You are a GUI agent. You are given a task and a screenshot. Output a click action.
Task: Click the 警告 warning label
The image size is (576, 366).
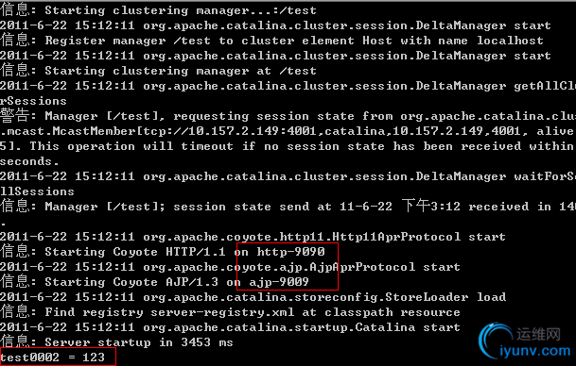click(14, 115)
